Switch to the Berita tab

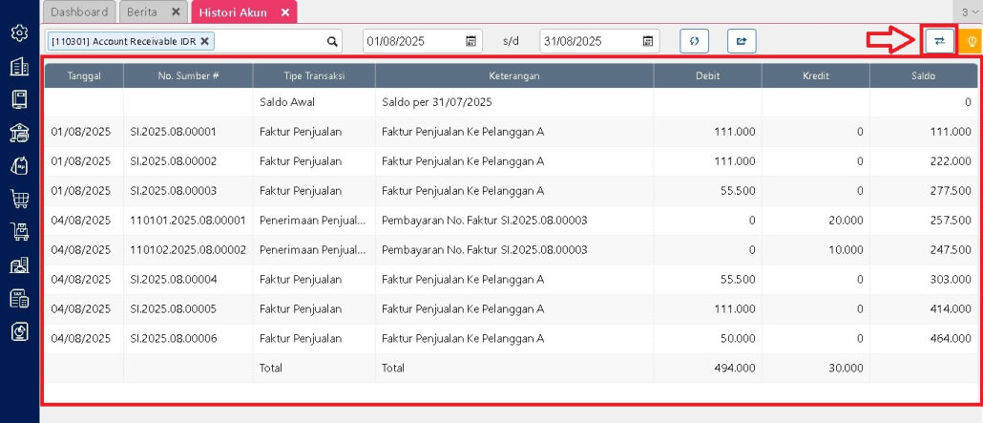(141, 12)
